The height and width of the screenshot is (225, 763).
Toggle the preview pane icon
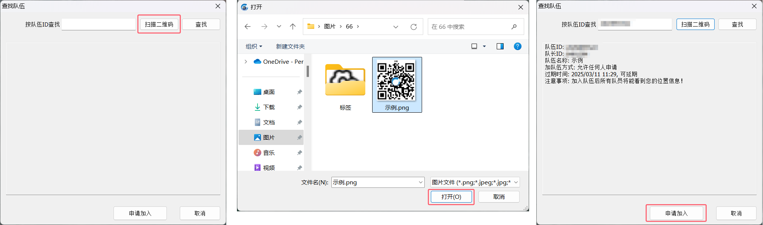coord(500,46)
